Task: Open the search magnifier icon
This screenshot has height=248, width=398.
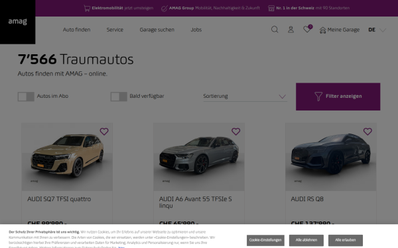Action: 275,30
